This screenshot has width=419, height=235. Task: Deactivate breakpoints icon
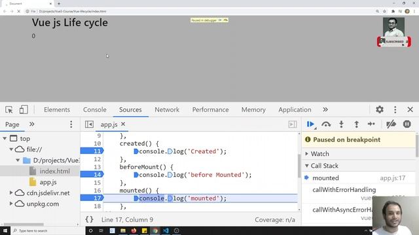[391, 124]
